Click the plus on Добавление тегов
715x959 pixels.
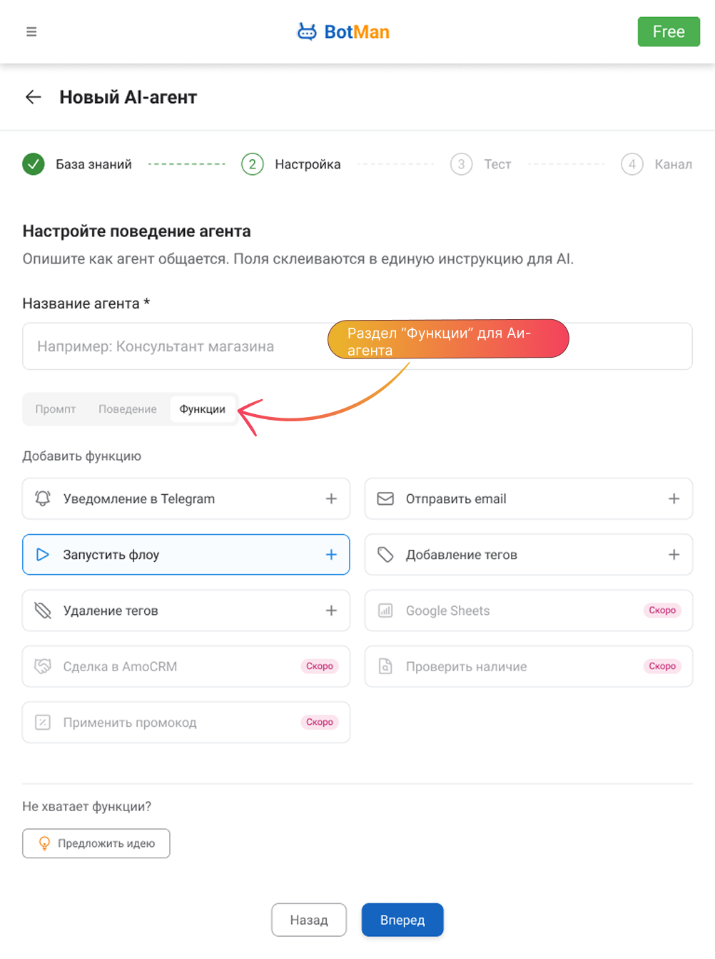674,554
